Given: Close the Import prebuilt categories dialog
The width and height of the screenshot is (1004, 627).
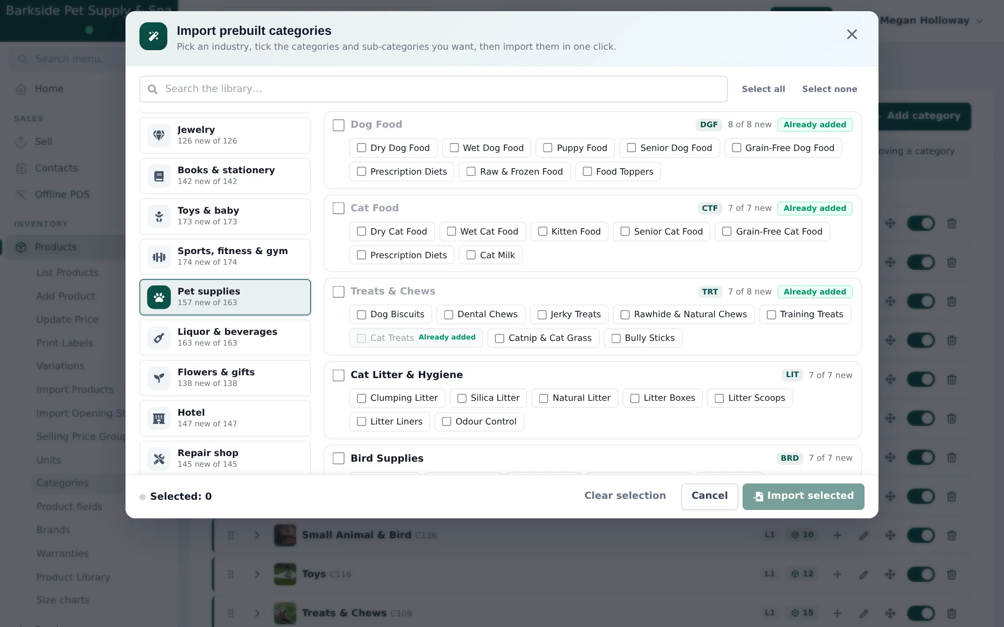Looking at the screenshot, I should pyautogui.click(x=852, y=34).
